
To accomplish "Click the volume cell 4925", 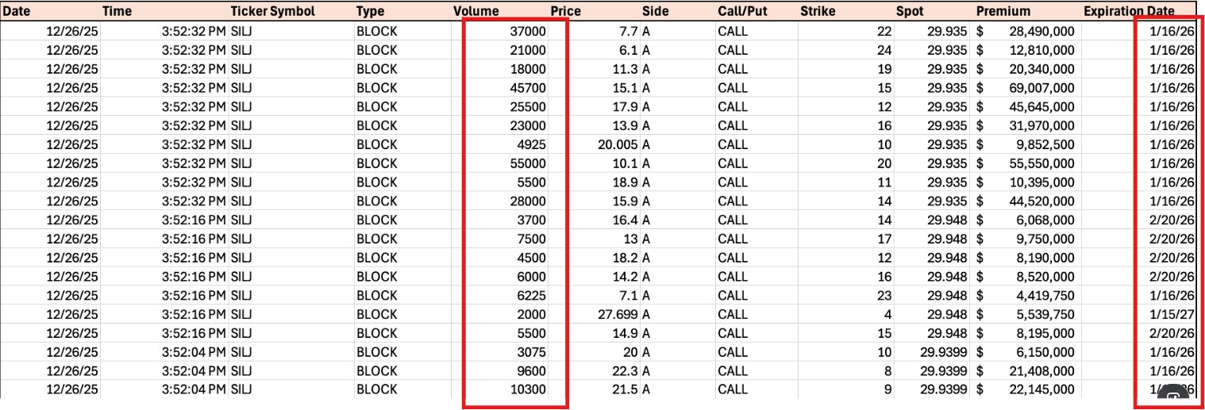I will point(531,144).
